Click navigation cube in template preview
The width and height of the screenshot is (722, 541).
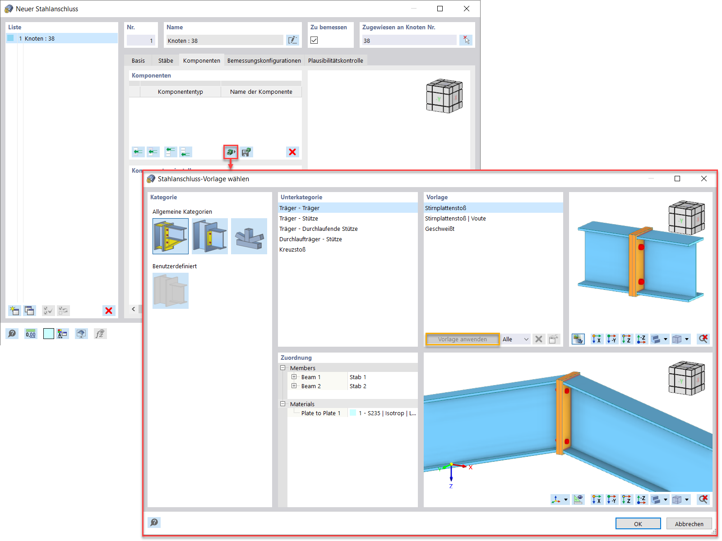[686, 218]
